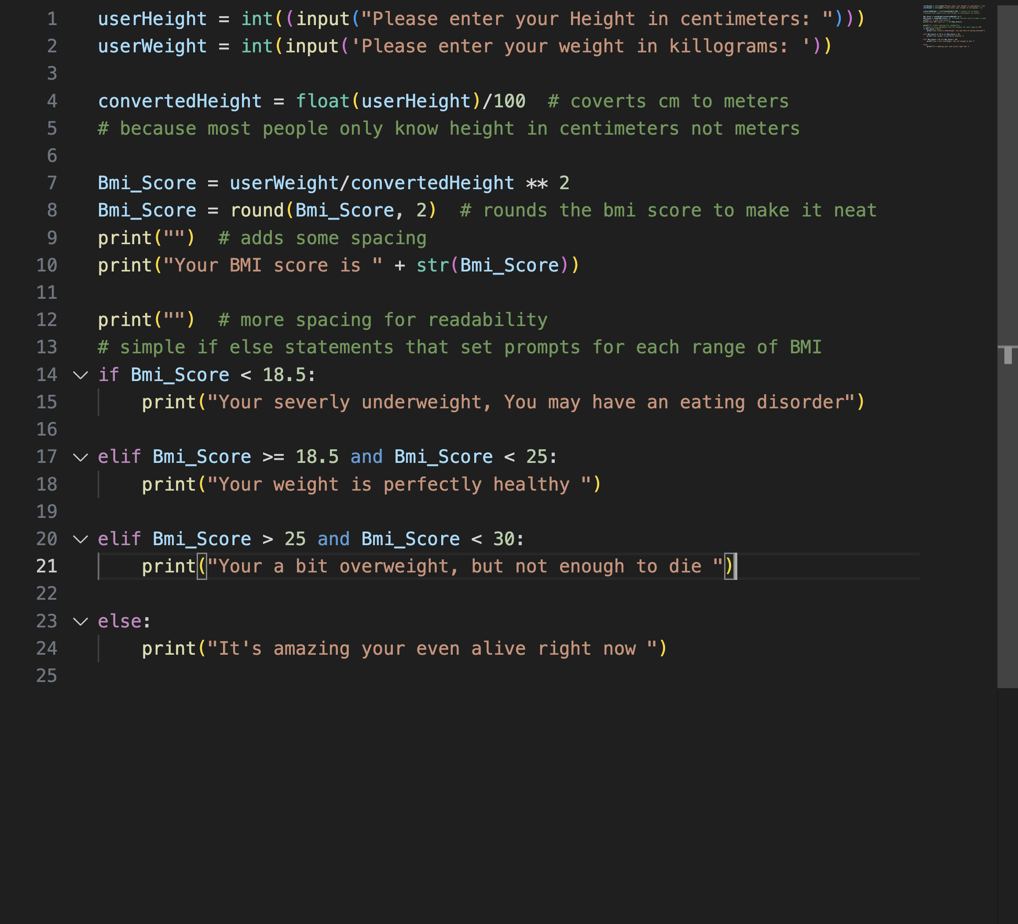This screenshot has height=924, width=1018.
Task: Click the value '18.5' on line 14
Action: tap(284, 375)
